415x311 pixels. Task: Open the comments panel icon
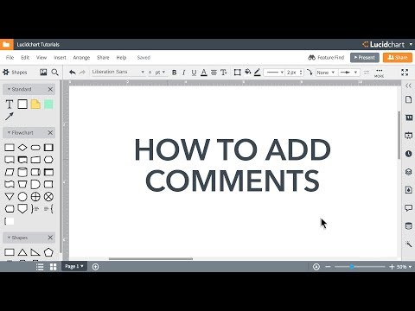[408, 208]
